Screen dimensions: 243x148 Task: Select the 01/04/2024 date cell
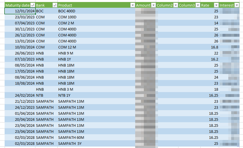pos(20,113)
